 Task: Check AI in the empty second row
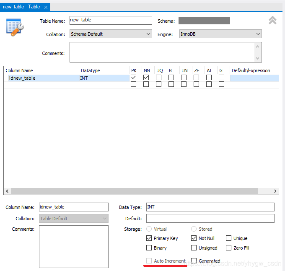coord(209,84)
